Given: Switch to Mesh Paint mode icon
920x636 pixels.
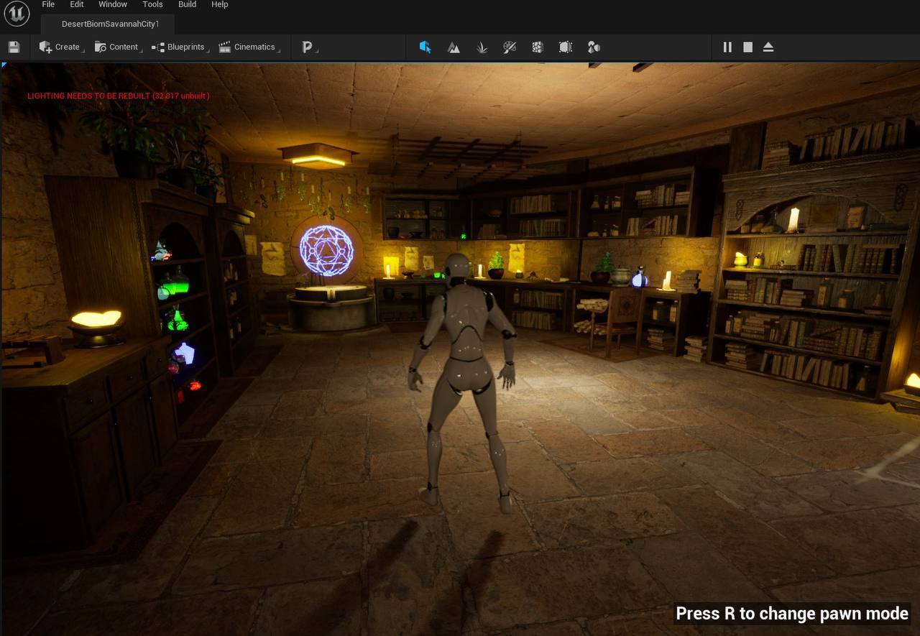Looking at the screenshot, I should 510,47.
